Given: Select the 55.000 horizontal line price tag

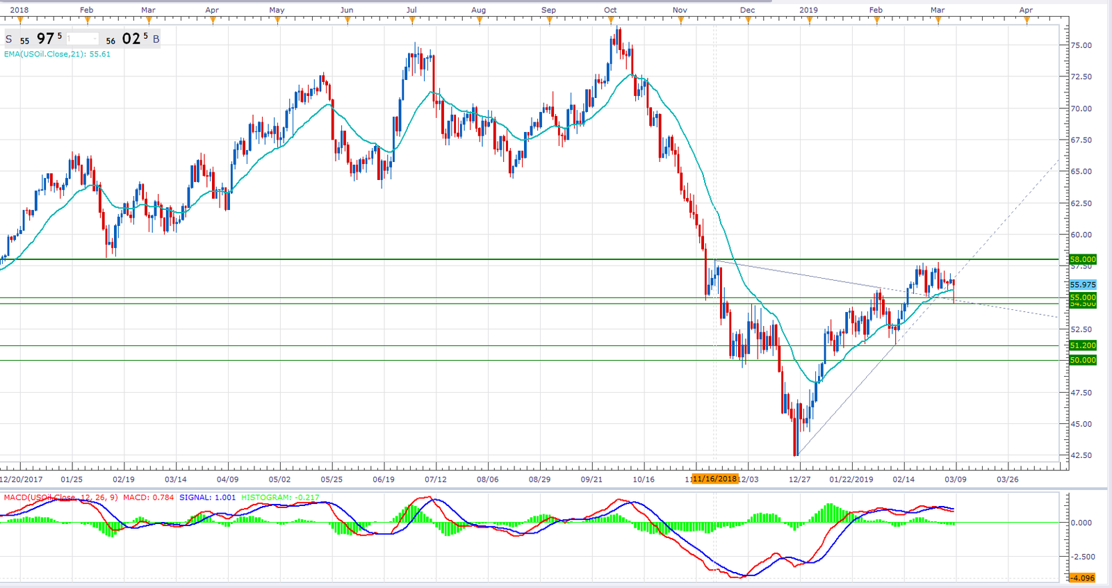Looking at the screenshot, I should coord(1083,297).
